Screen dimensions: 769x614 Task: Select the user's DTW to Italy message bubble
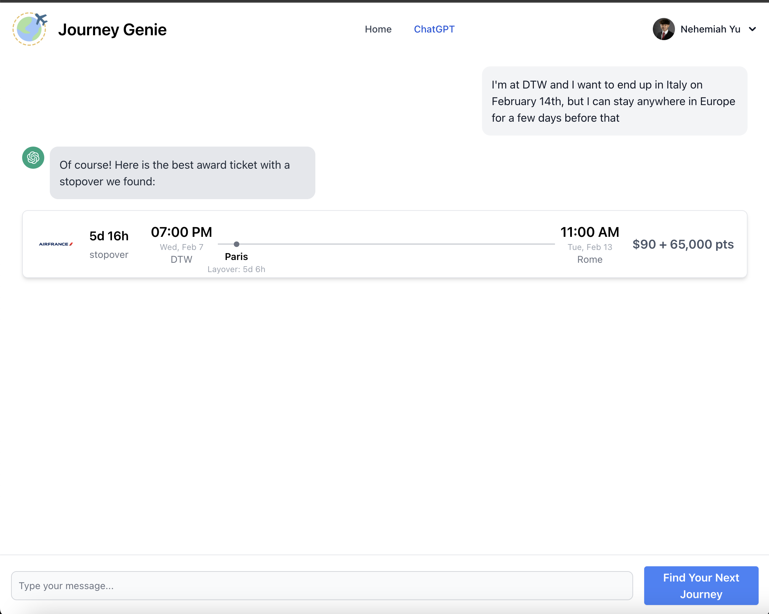coord(614,101)
